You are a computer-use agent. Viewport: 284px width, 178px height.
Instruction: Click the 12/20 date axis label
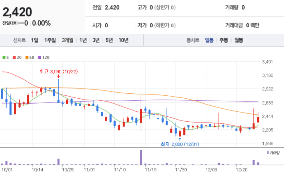242,170
